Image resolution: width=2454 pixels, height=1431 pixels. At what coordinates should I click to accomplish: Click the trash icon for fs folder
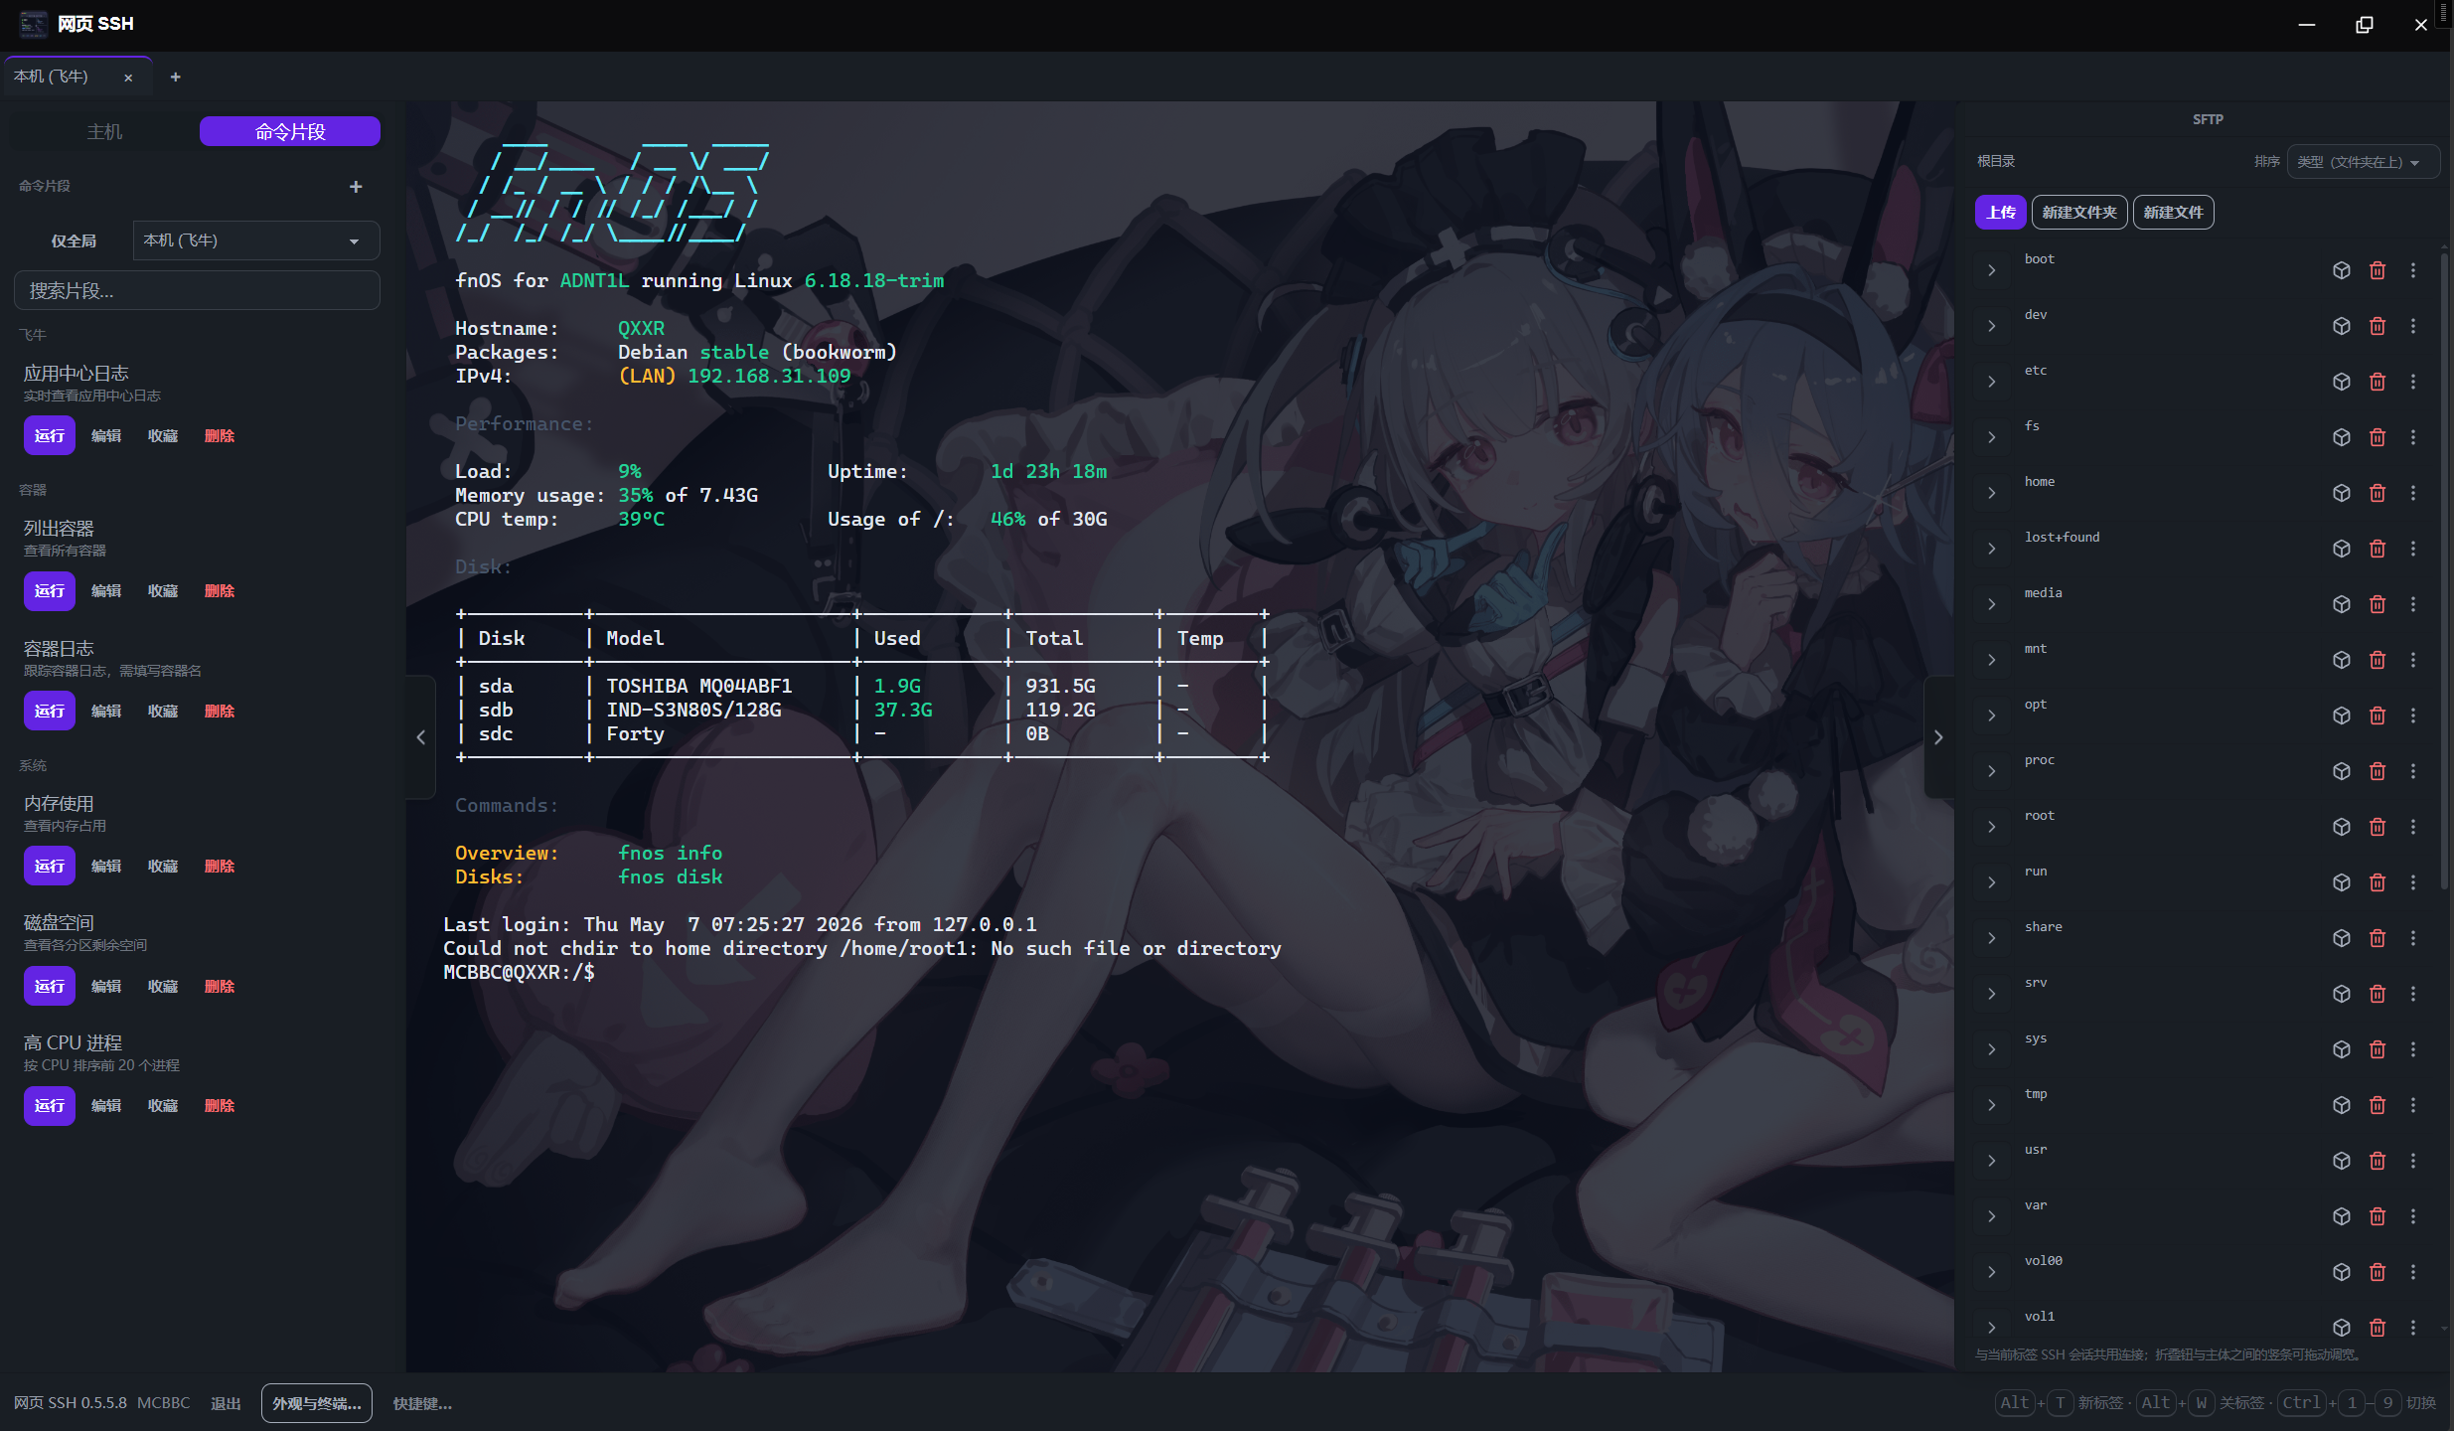(2377, 437)
